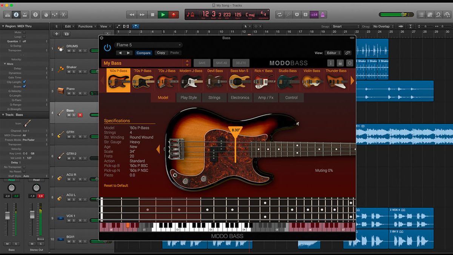Rewind the transport
This screenshot has width=453, height=255.
pyautogui.click(x=132, y=15)
